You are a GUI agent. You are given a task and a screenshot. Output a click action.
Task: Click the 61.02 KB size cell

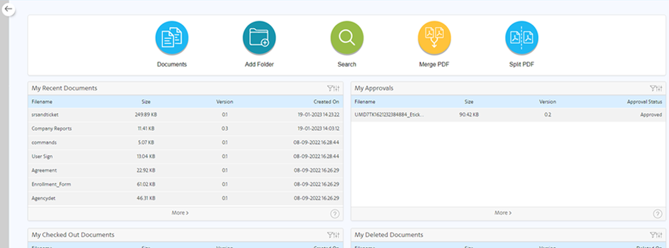(x=146, y=184)
